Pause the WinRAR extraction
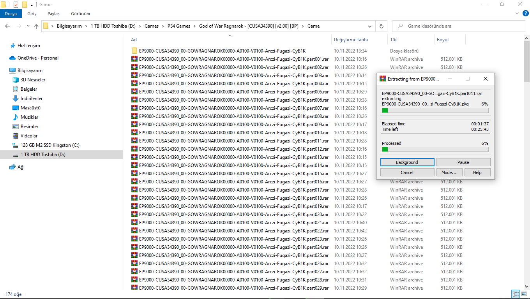Viewport: 530px width, 299px height. pos(463,162)
